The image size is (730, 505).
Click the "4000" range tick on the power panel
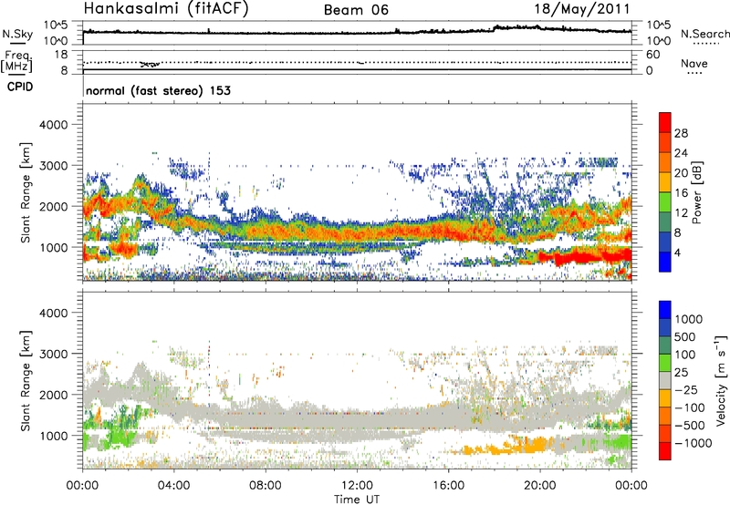(x=54, y=125)
